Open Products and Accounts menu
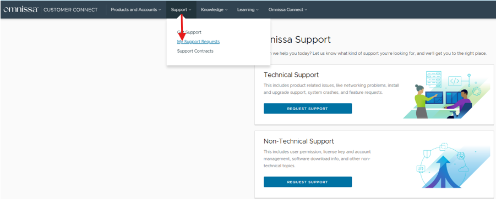The image size is (496, 199). pos(136,9)
